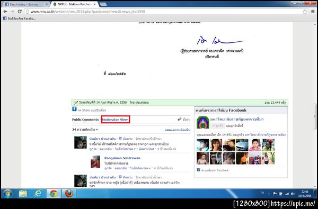Click Rangsiman Suntrawan's avatar photo
The height and width of the screenshot is (209, 318).
[95, 161]
